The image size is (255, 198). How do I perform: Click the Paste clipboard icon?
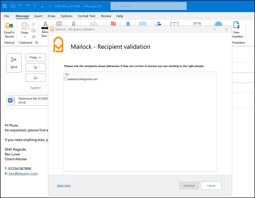coord(25,26)
